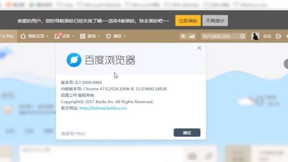Viewport: 288px width, 162px height.
Task: Click the Copyright 2017 Baidu Inc. line
Action: point(107,102)
